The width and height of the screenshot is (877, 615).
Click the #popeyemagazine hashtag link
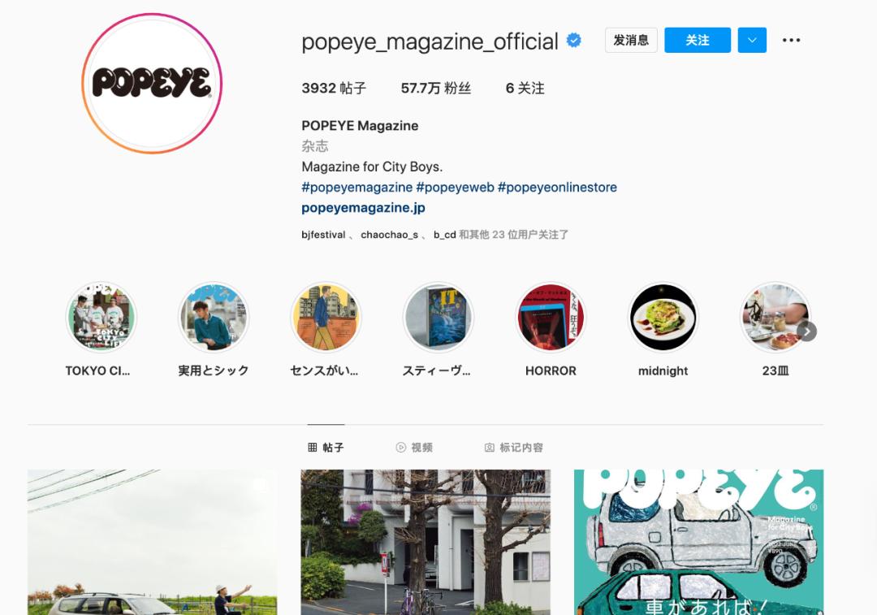(x=356, y=187)
